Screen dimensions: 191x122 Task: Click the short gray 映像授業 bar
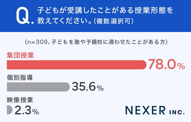click(x=9, y=110)
